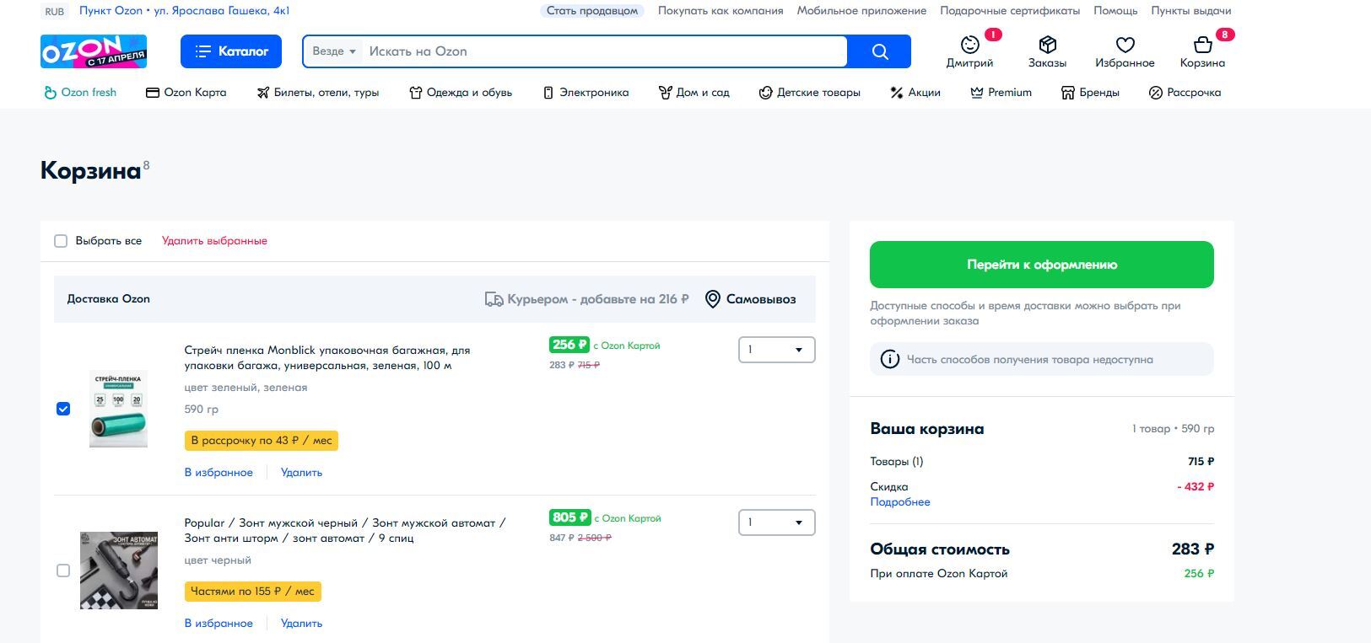Open Детские товары category

click(x=810, y=93)
